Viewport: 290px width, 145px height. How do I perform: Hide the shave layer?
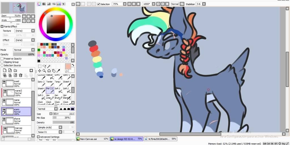(4, 119)
